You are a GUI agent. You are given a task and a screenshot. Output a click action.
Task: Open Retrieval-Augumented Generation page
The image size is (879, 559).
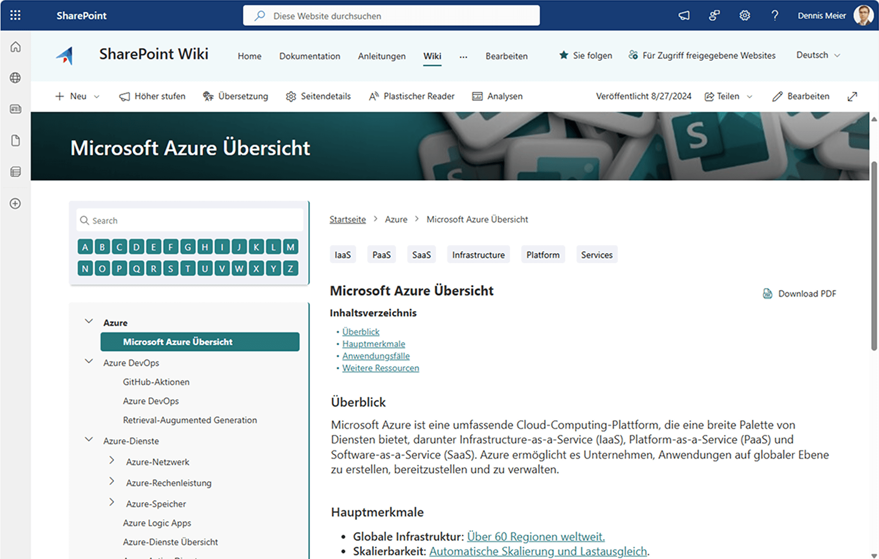(190, 420)
